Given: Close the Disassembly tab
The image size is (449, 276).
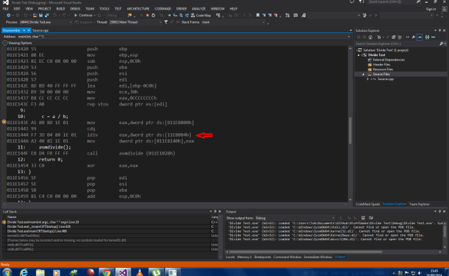Looking at the screenshot, I should coord(28,30).
